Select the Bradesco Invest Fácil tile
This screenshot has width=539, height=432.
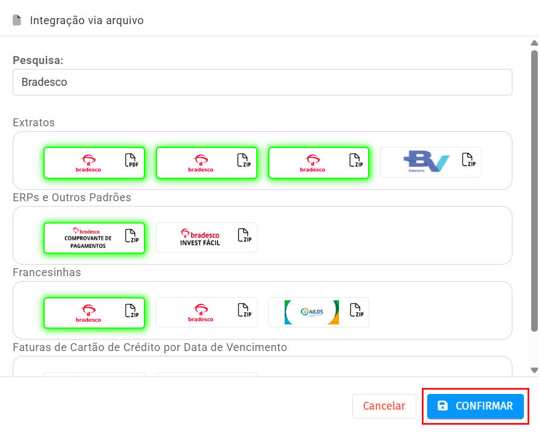(206, 238)
